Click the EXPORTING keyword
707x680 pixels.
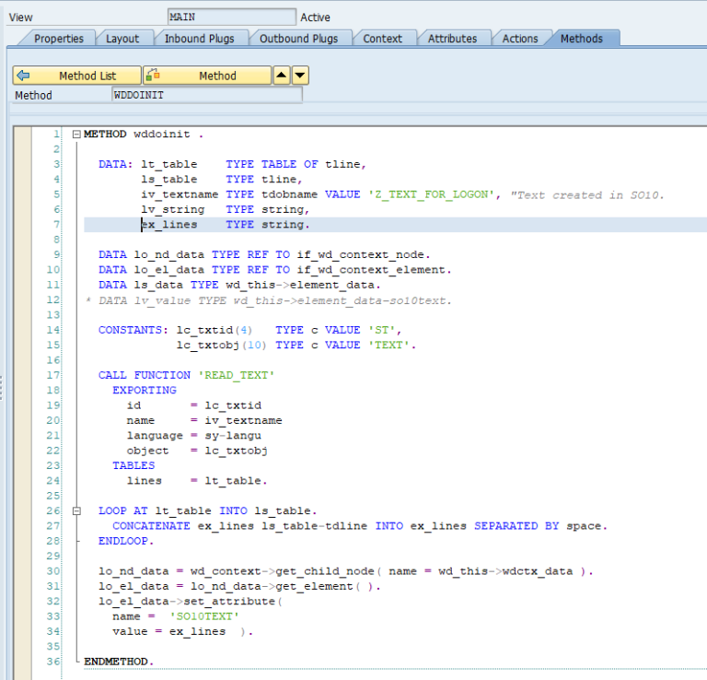pos(145,391)
